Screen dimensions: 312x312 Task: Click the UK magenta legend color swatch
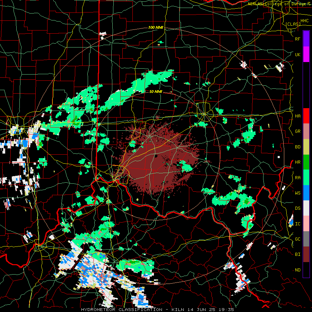tap(306, 54)
